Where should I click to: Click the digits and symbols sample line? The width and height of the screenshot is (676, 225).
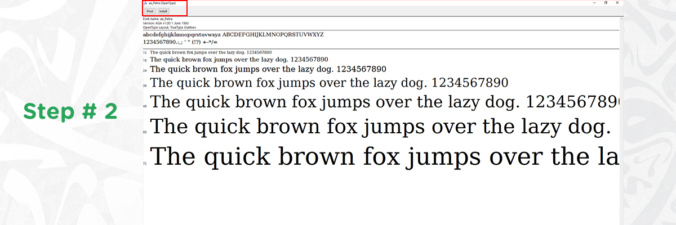[181, 42]
